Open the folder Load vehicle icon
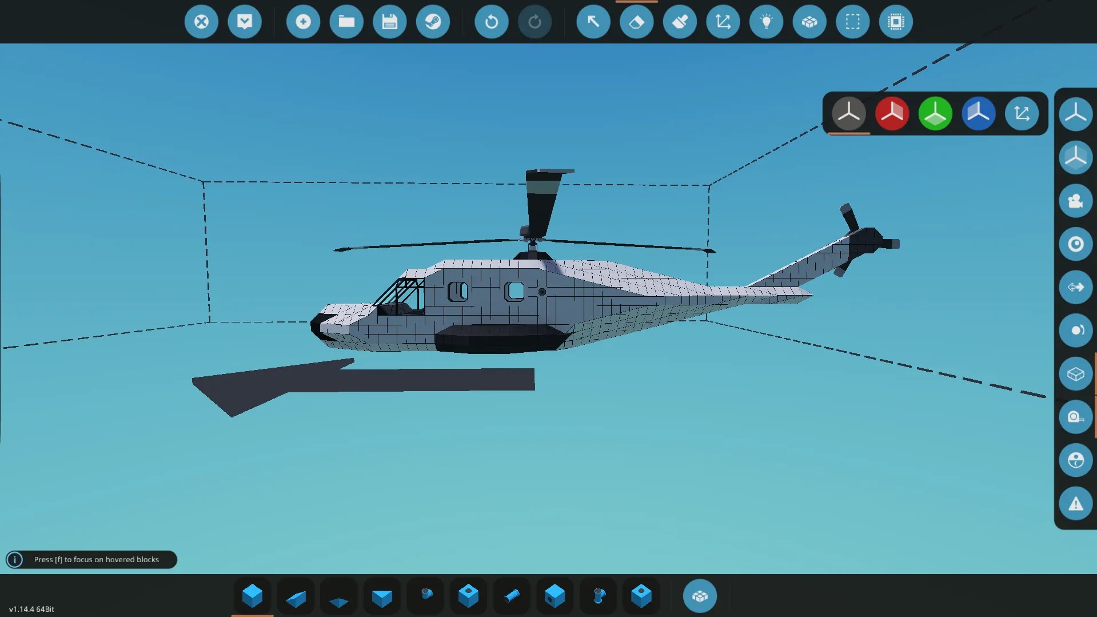 346,22
